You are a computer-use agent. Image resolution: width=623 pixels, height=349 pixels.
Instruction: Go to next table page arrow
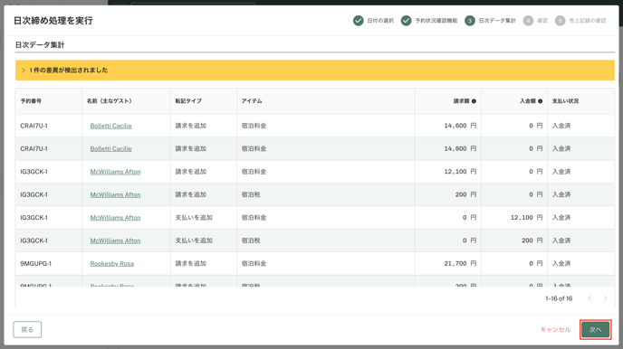pyautogui.click(x=605, y=298)
